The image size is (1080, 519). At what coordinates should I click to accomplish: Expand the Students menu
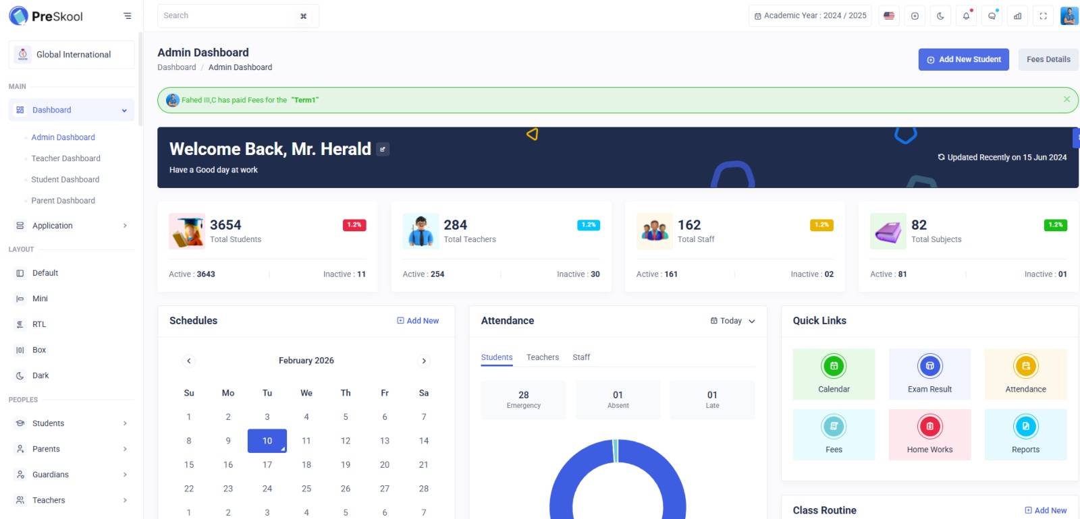click(x=72, y=423)
